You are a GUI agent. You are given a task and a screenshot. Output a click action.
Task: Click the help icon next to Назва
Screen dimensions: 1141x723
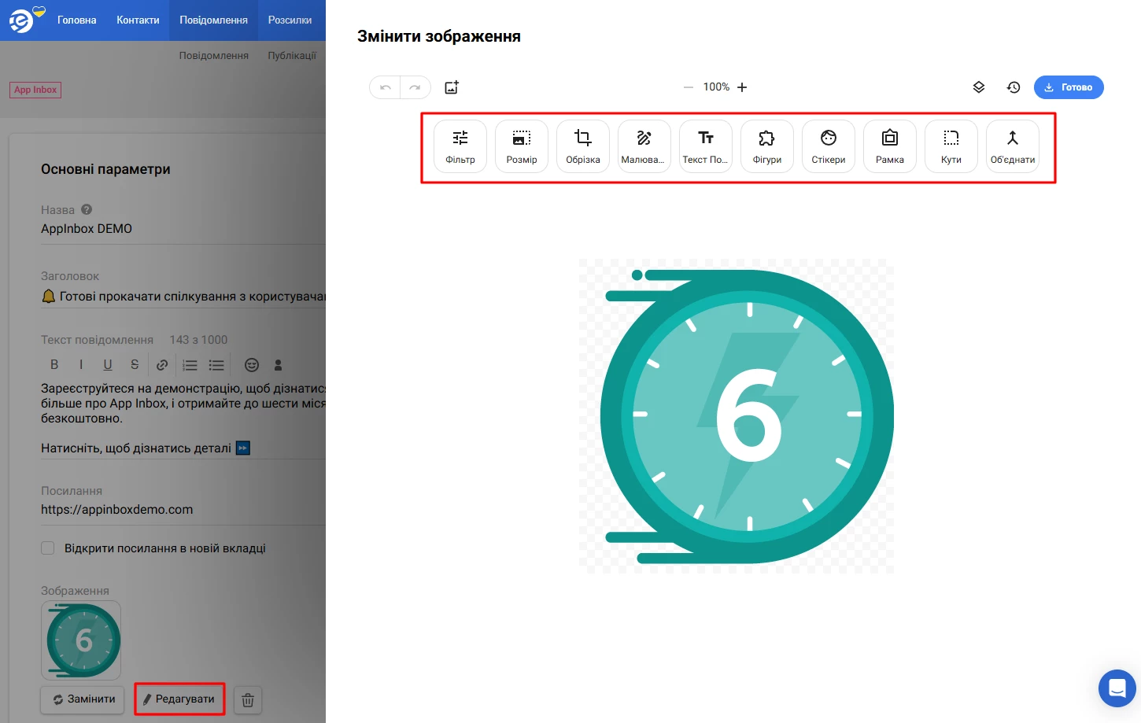pyautogui.click(x=87, y=210)
